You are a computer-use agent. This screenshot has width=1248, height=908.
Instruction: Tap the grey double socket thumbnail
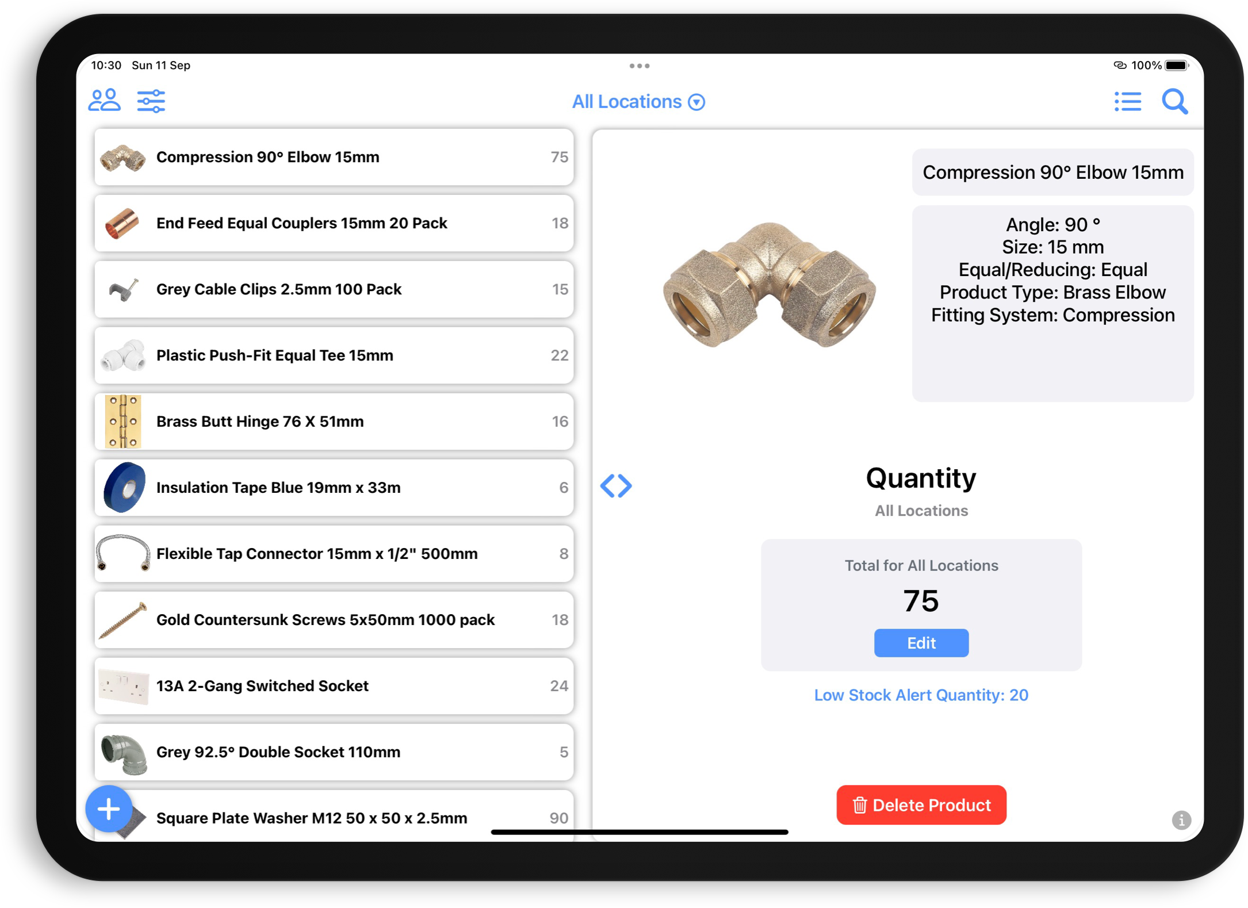tap(124, 754)
